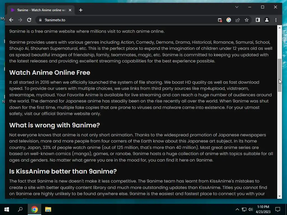Click the page scrollbar up arrow
The height and width of the screenshot is (215, 287).
(279, 28)
